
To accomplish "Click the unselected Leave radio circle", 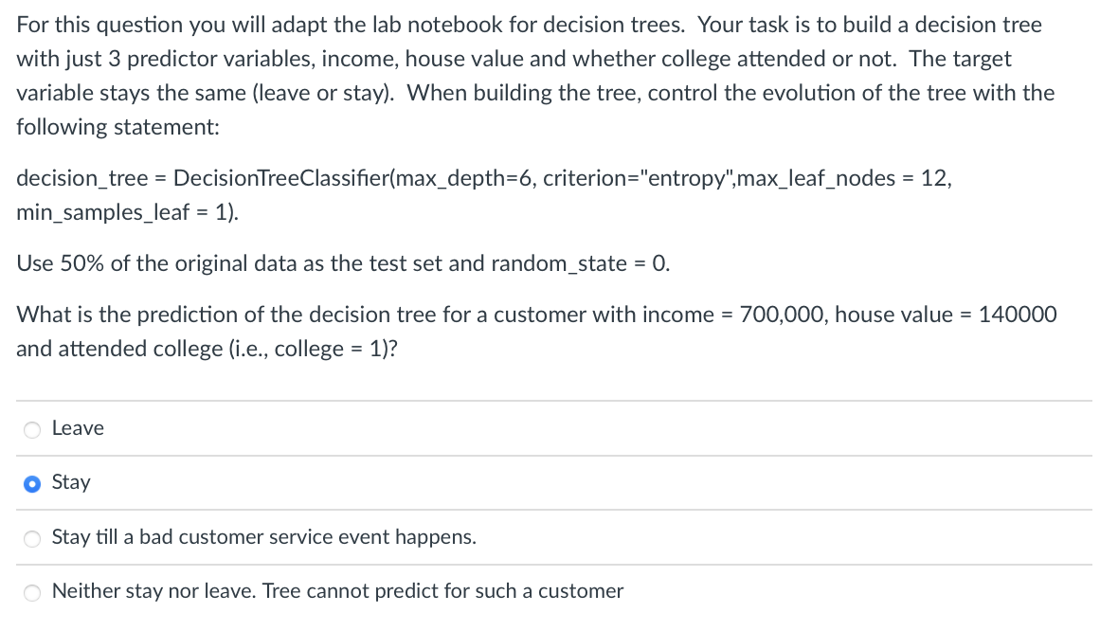I will (x=31, y=429).
